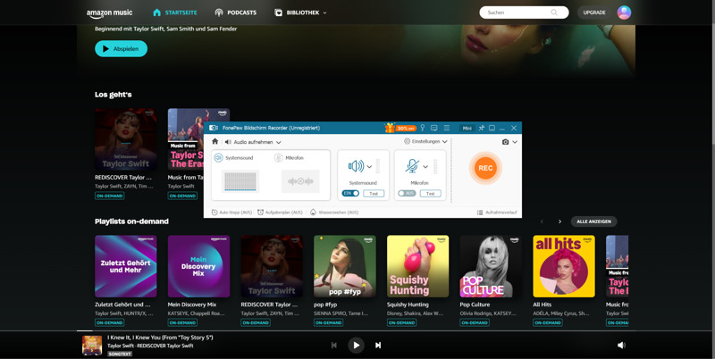Click the playback progress bar

357,330
